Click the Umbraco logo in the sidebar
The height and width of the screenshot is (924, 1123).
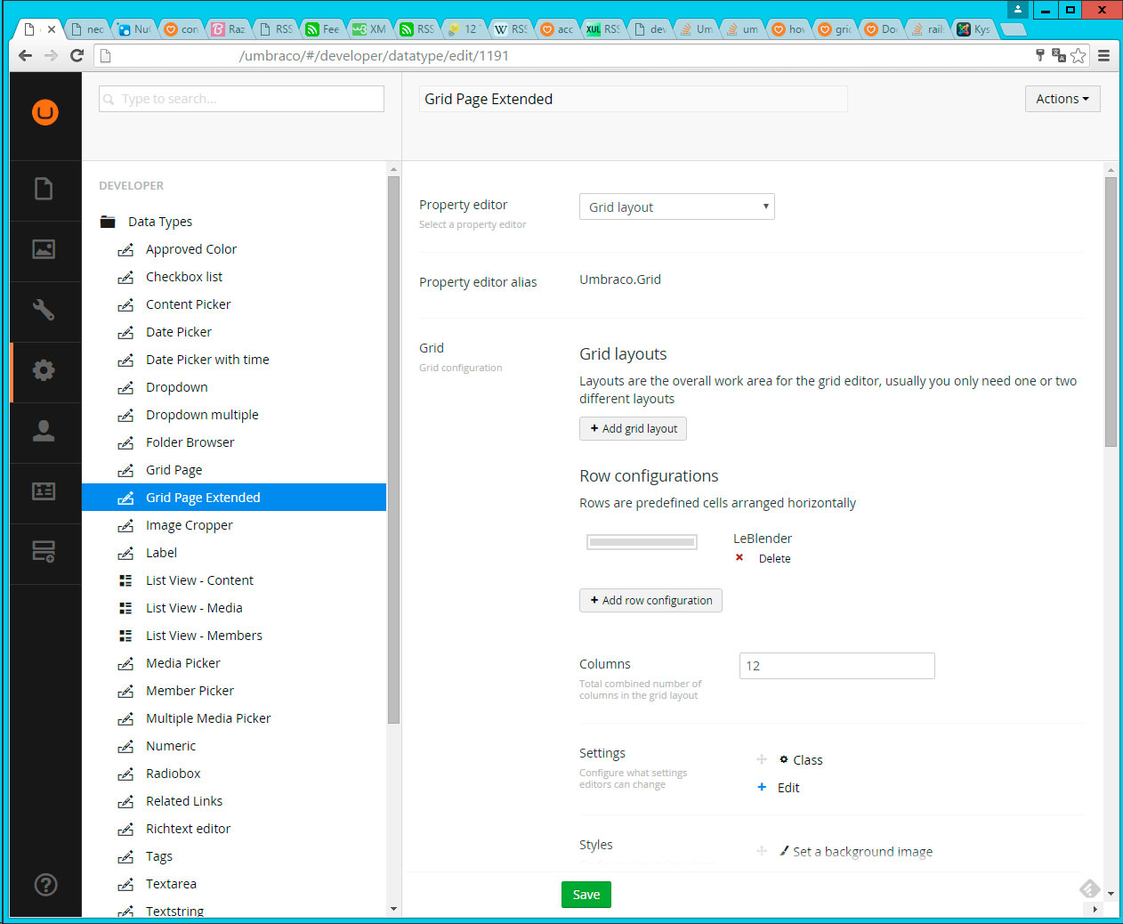(x=44, y=112)
